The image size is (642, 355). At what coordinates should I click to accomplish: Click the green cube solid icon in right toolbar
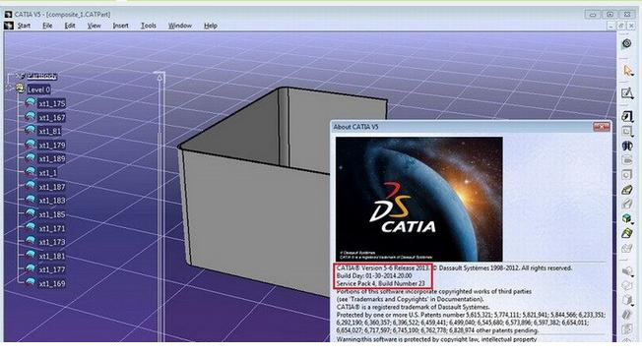pyautogui.click(x=627, y=218)
